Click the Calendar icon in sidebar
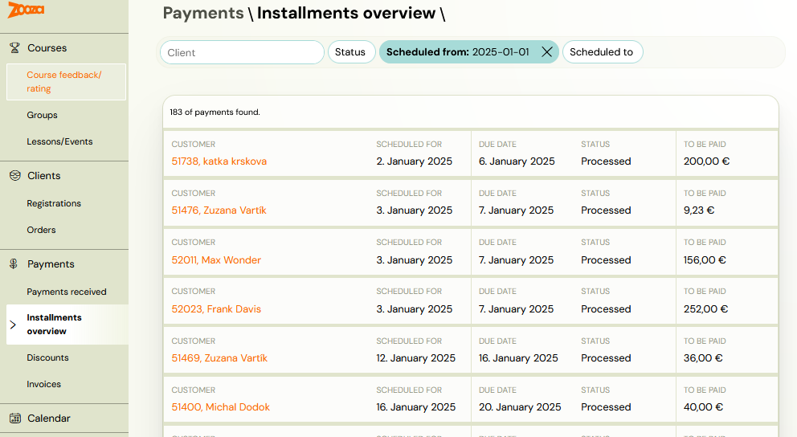 point(14,419)
